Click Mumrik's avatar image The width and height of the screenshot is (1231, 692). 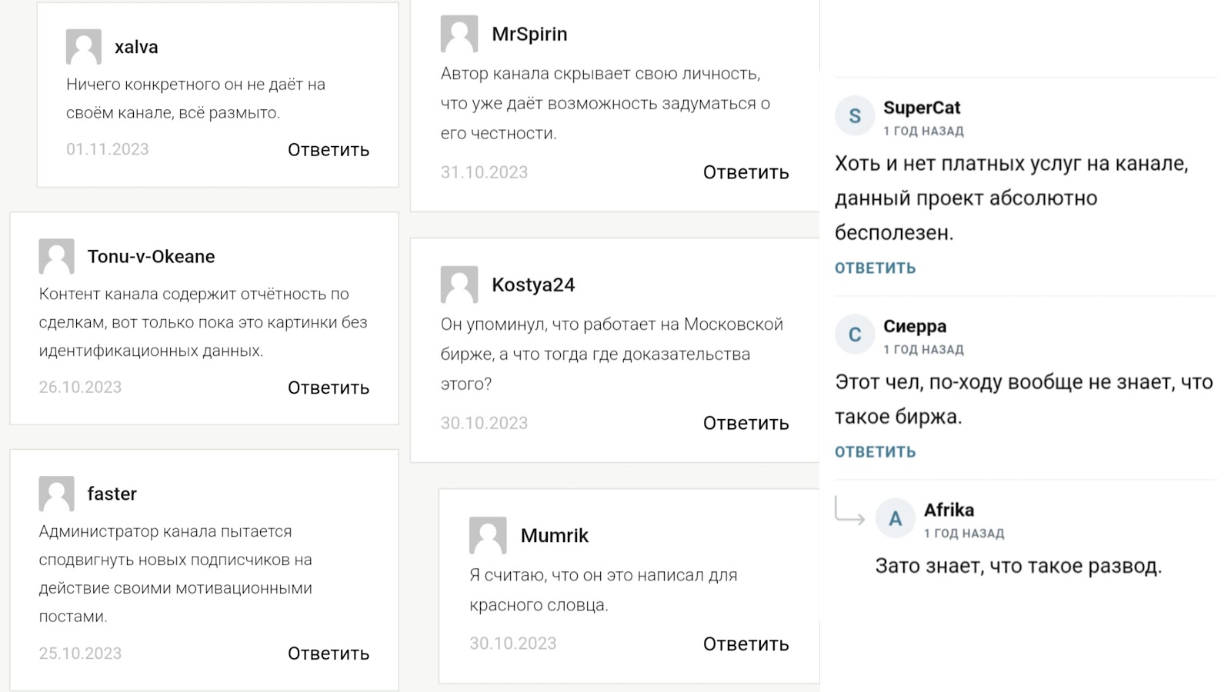tap(488, 536)
